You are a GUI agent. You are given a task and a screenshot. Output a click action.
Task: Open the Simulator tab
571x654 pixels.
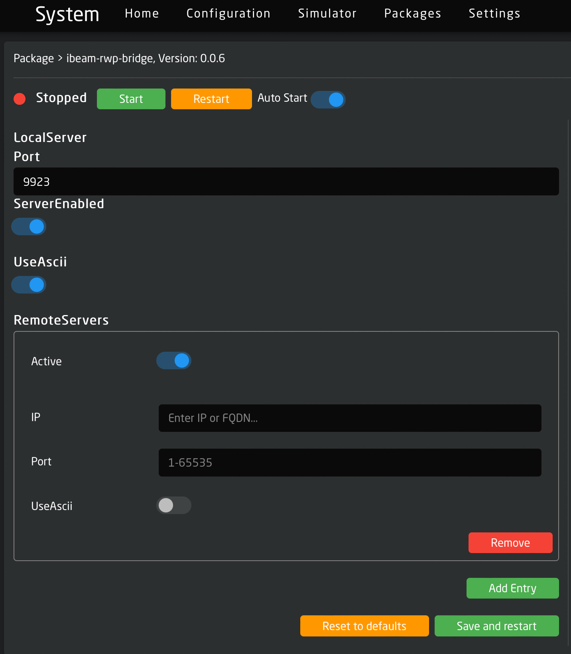coord(327,14)
